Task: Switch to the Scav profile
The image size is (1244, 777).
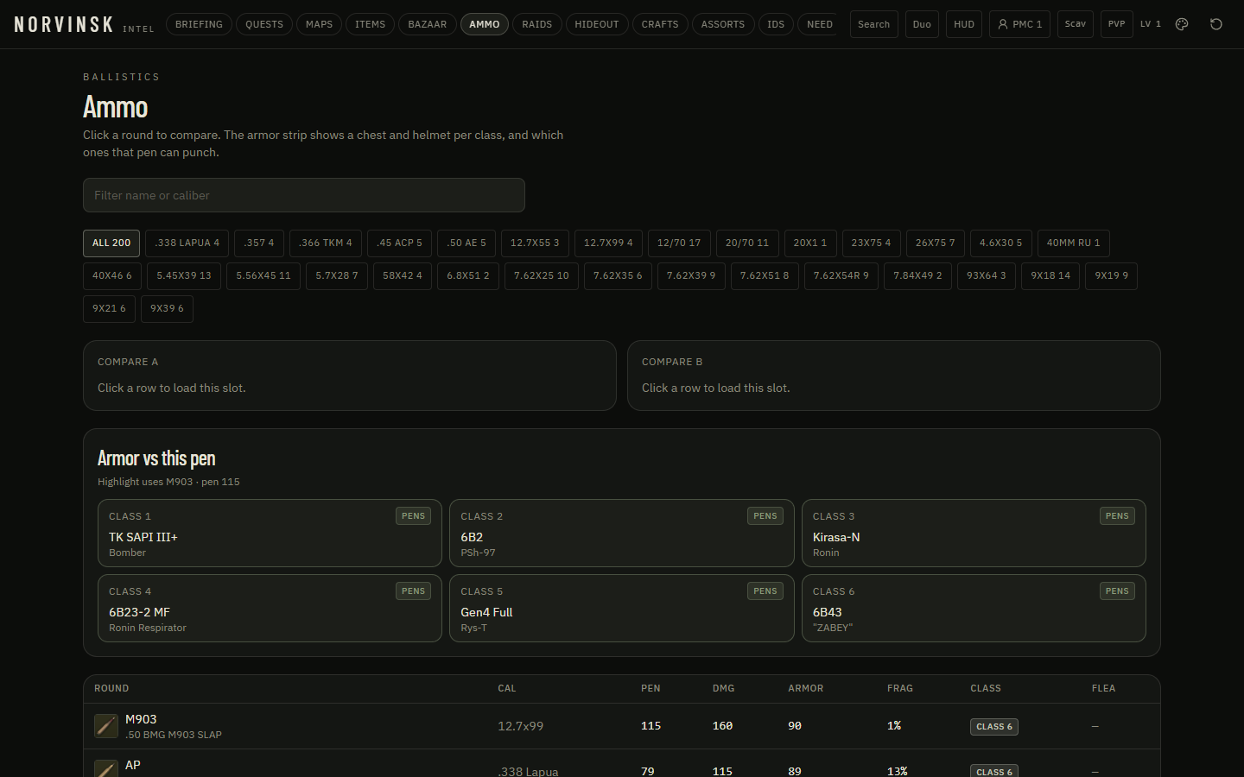Action: (1076, 24)
